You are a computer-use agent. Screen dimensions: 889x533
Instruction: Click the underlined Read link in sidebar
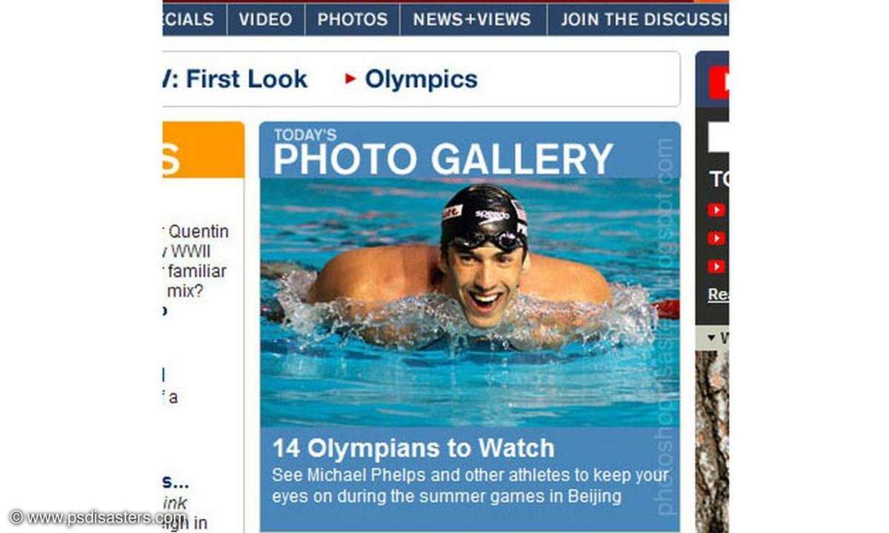click(718, 295)
